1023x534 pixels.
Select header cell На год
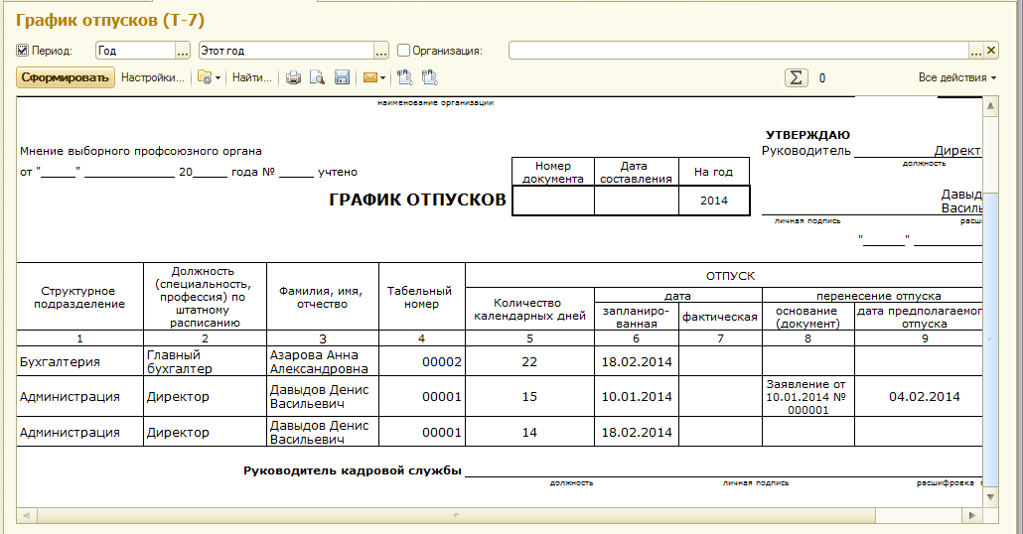click(x=714, y=172)
